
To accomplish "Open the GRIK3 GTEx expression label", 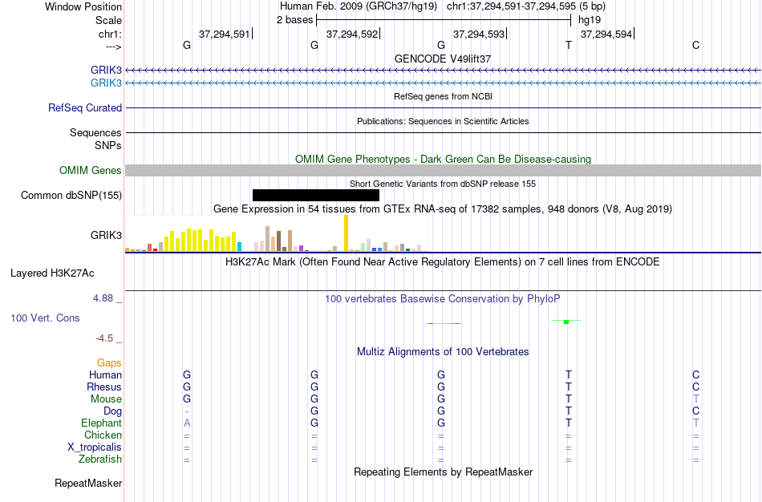I will pos(106,236).
